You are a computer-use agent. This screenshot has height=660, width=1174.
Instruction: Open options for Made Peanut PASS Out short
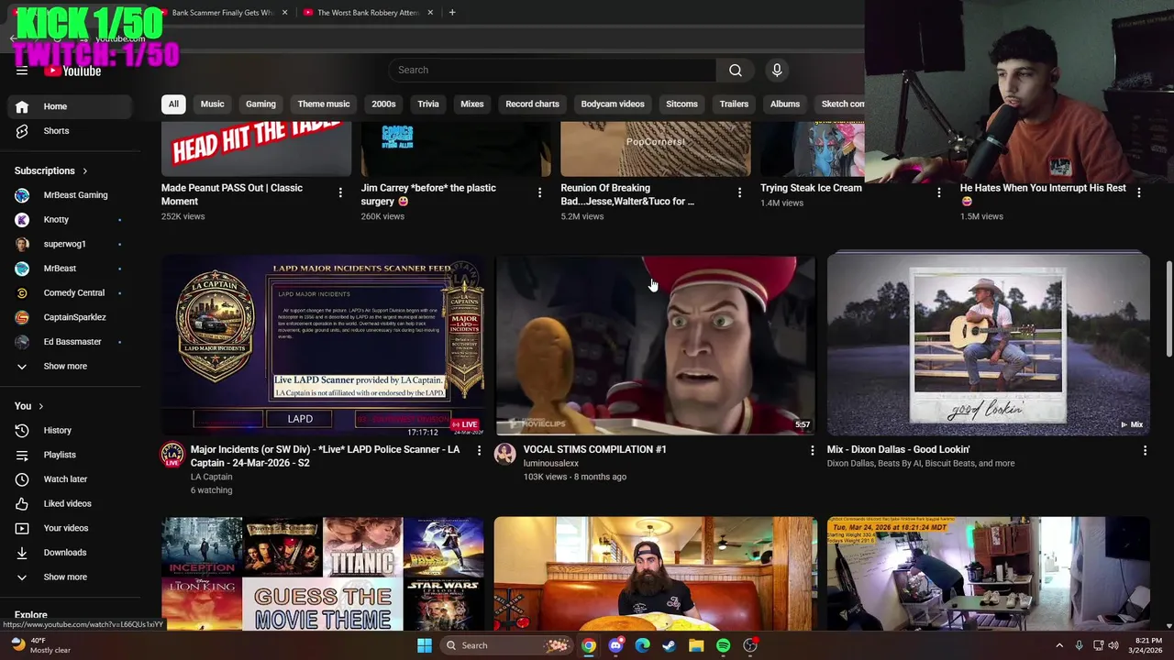point(340,192)
